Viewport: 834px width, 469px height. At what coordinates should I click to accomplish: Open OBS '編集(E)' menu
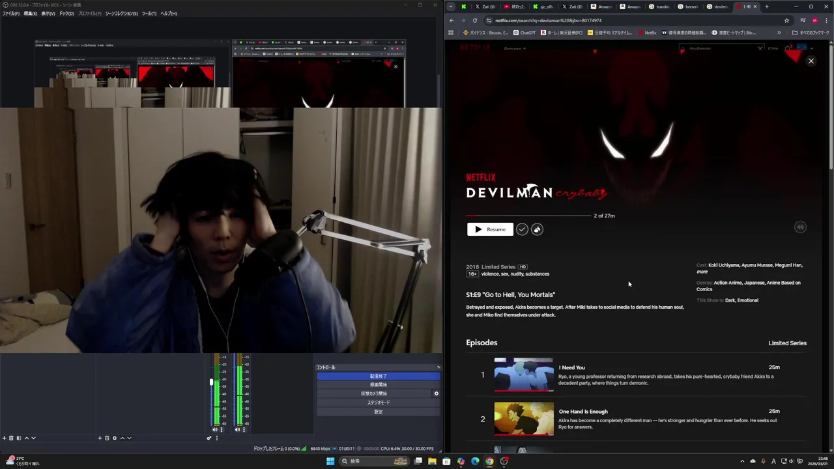tap(30, 14)
